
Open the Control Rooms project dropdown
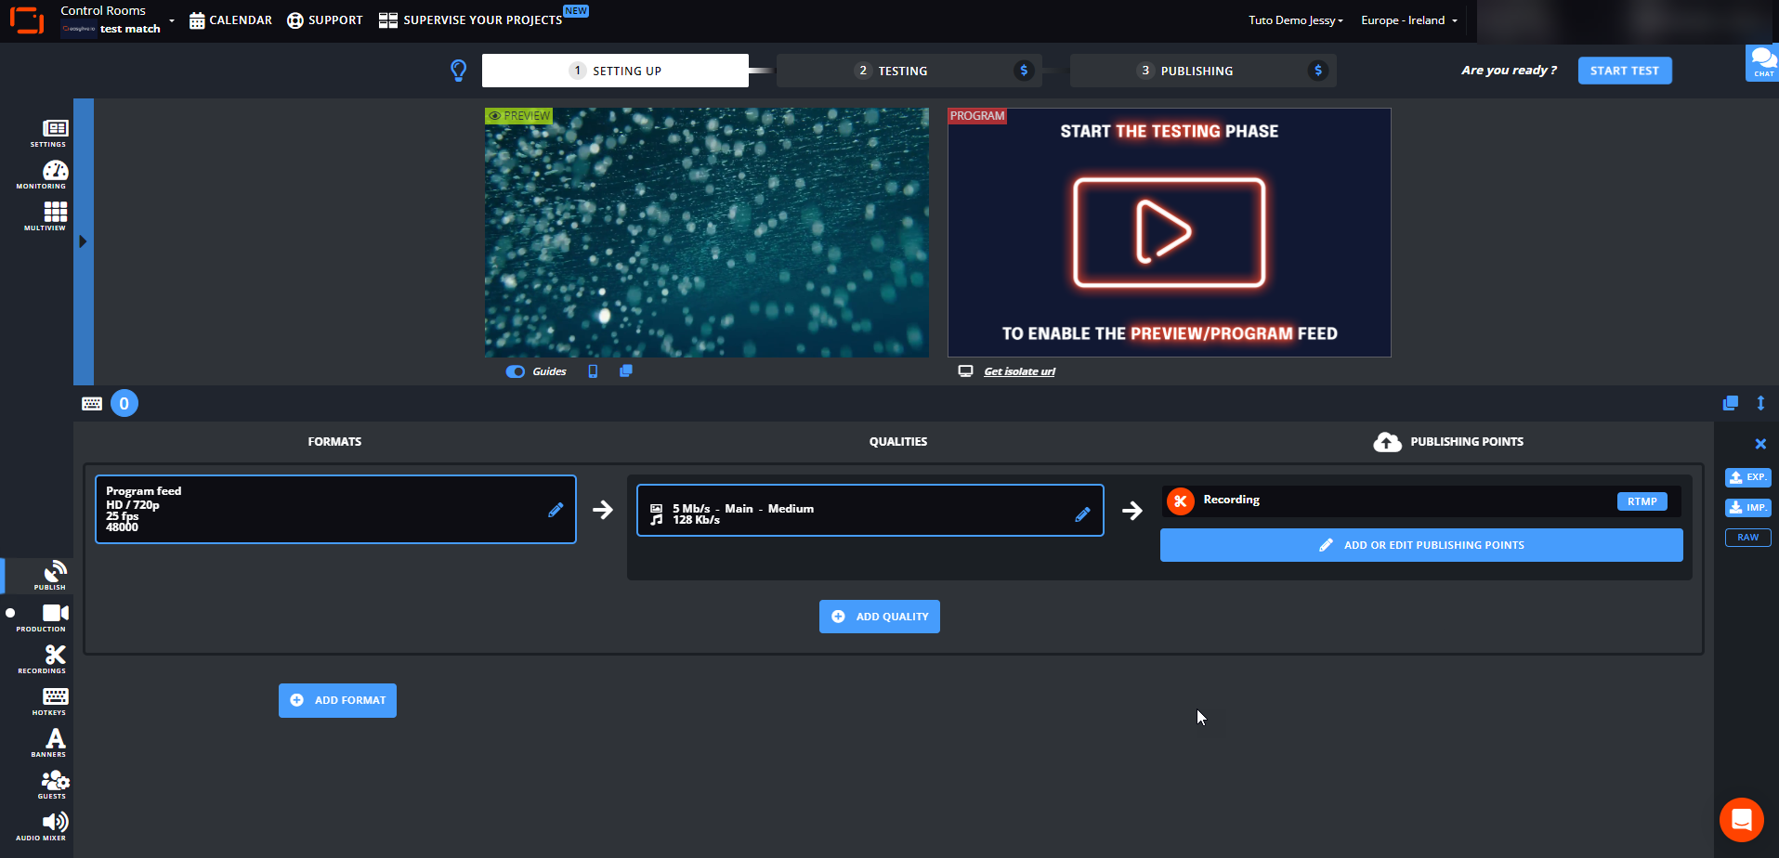click(x=117, y=19)
